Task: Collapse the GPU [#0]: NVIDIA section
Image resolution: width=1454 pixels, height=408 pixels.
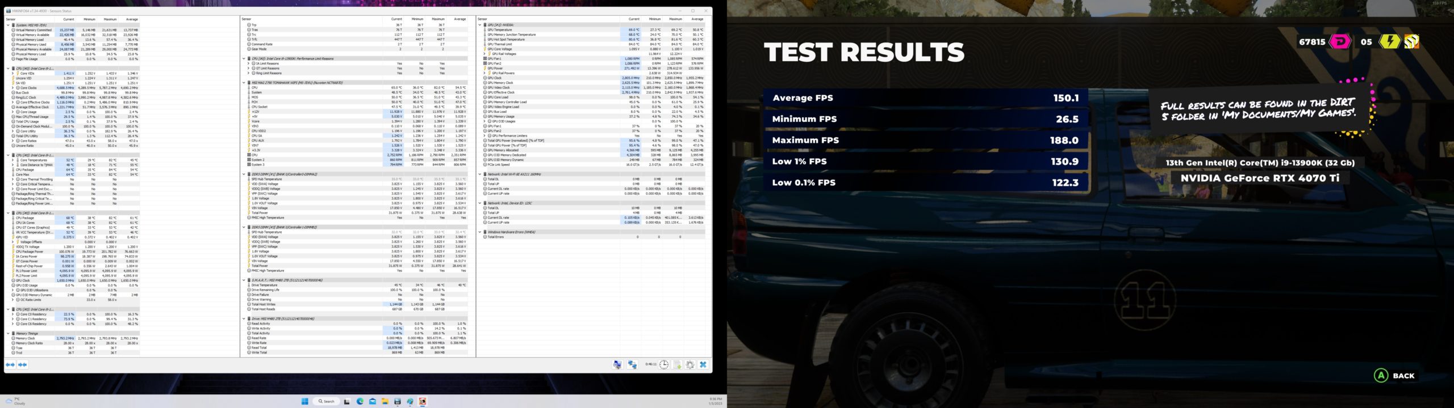Action: click(x=480, y=25)
